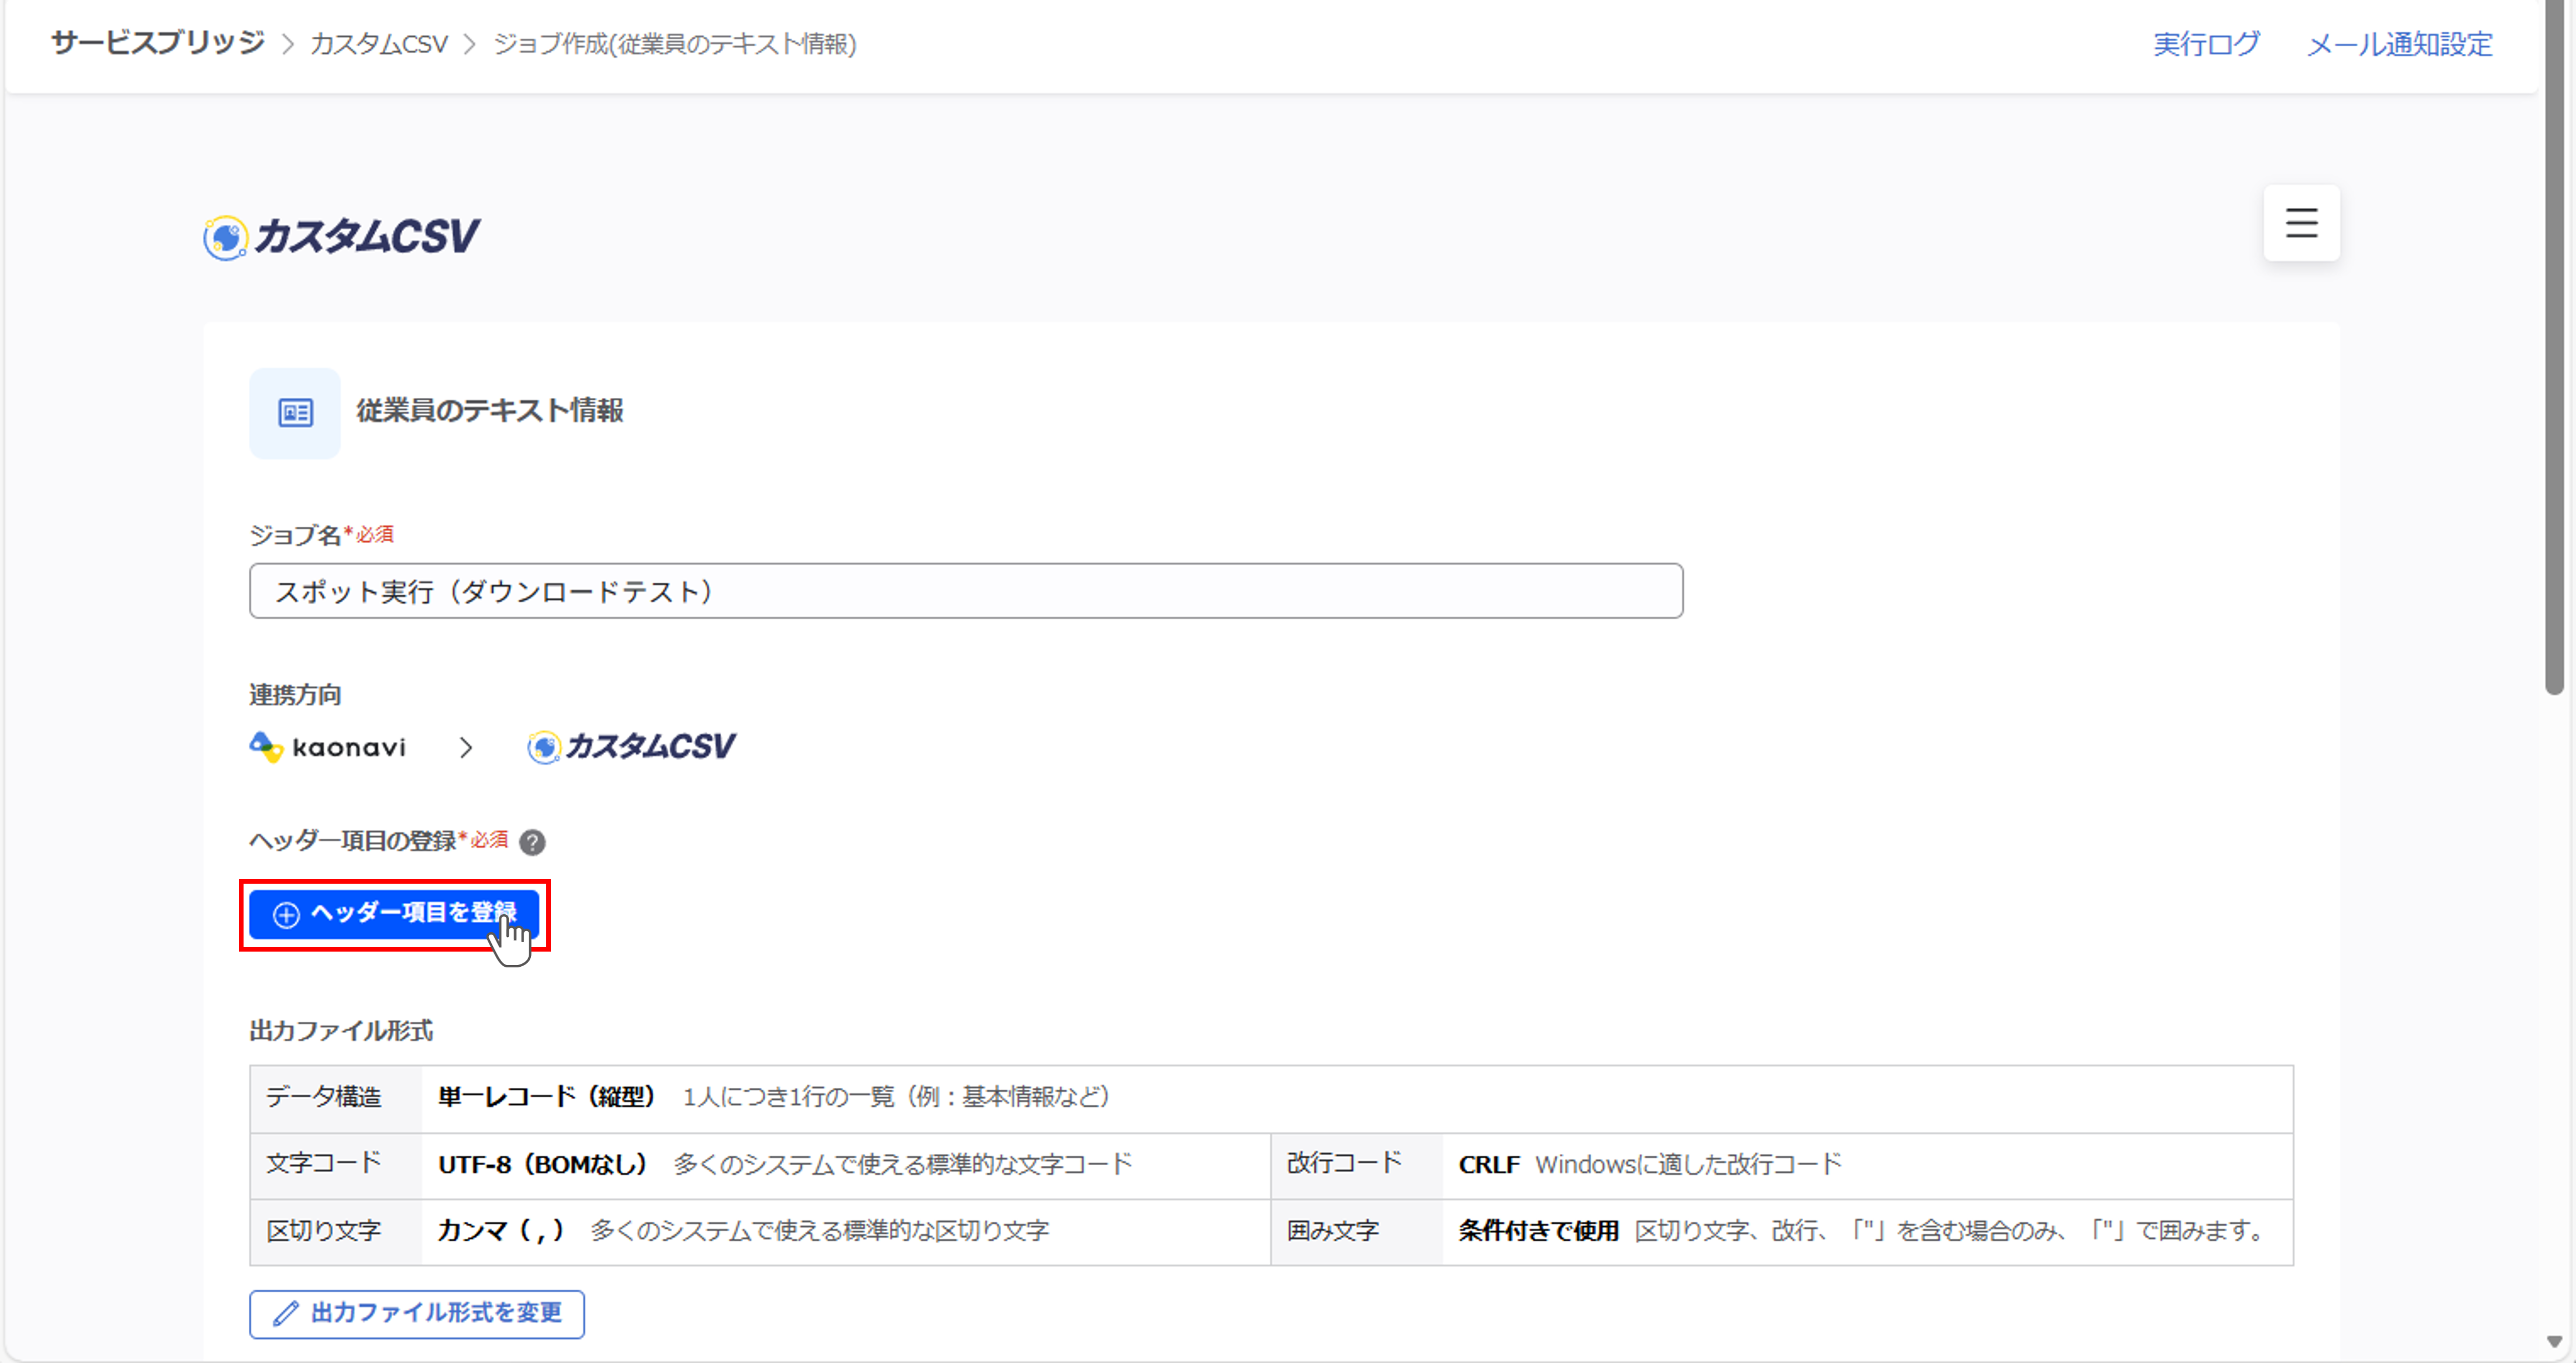
Task: Click the 出力ファイル形式を変更 button
Action: coord(416,1314)
